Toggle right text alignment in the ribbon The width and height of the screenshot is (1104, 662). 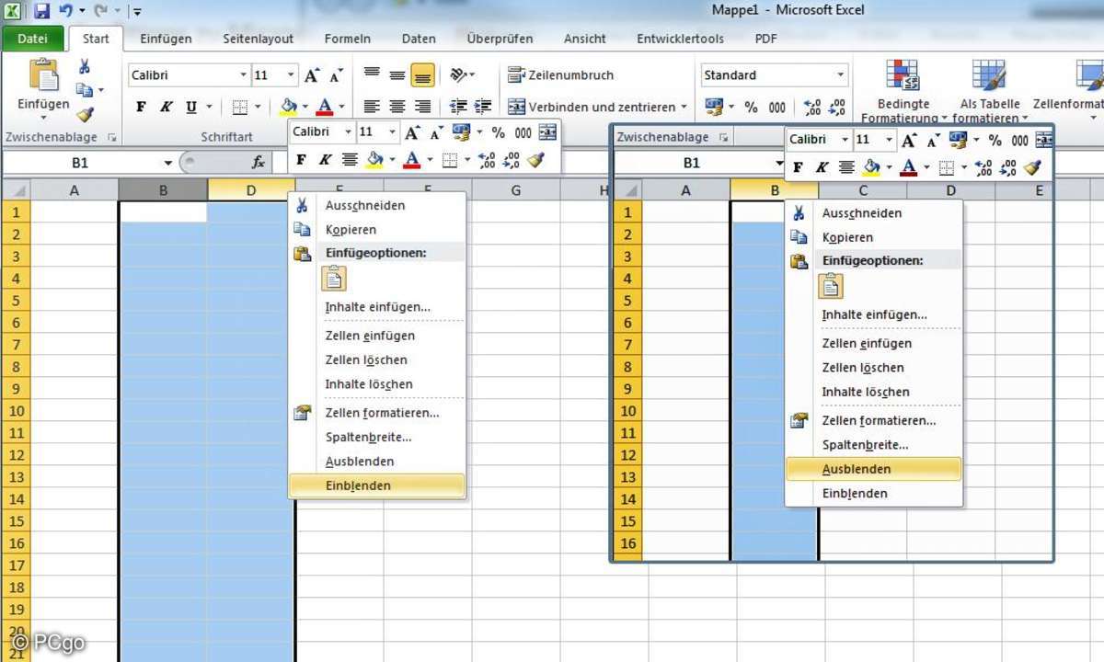click(423, 107)
